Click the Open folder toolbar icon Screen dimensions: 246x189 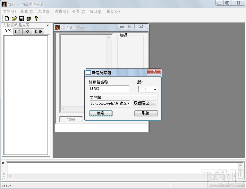coord(14,19)
